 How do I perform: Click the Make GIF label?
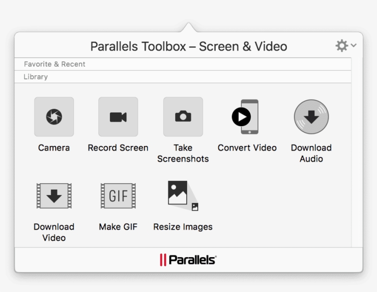pyautogui.click(x=118, y=227)
